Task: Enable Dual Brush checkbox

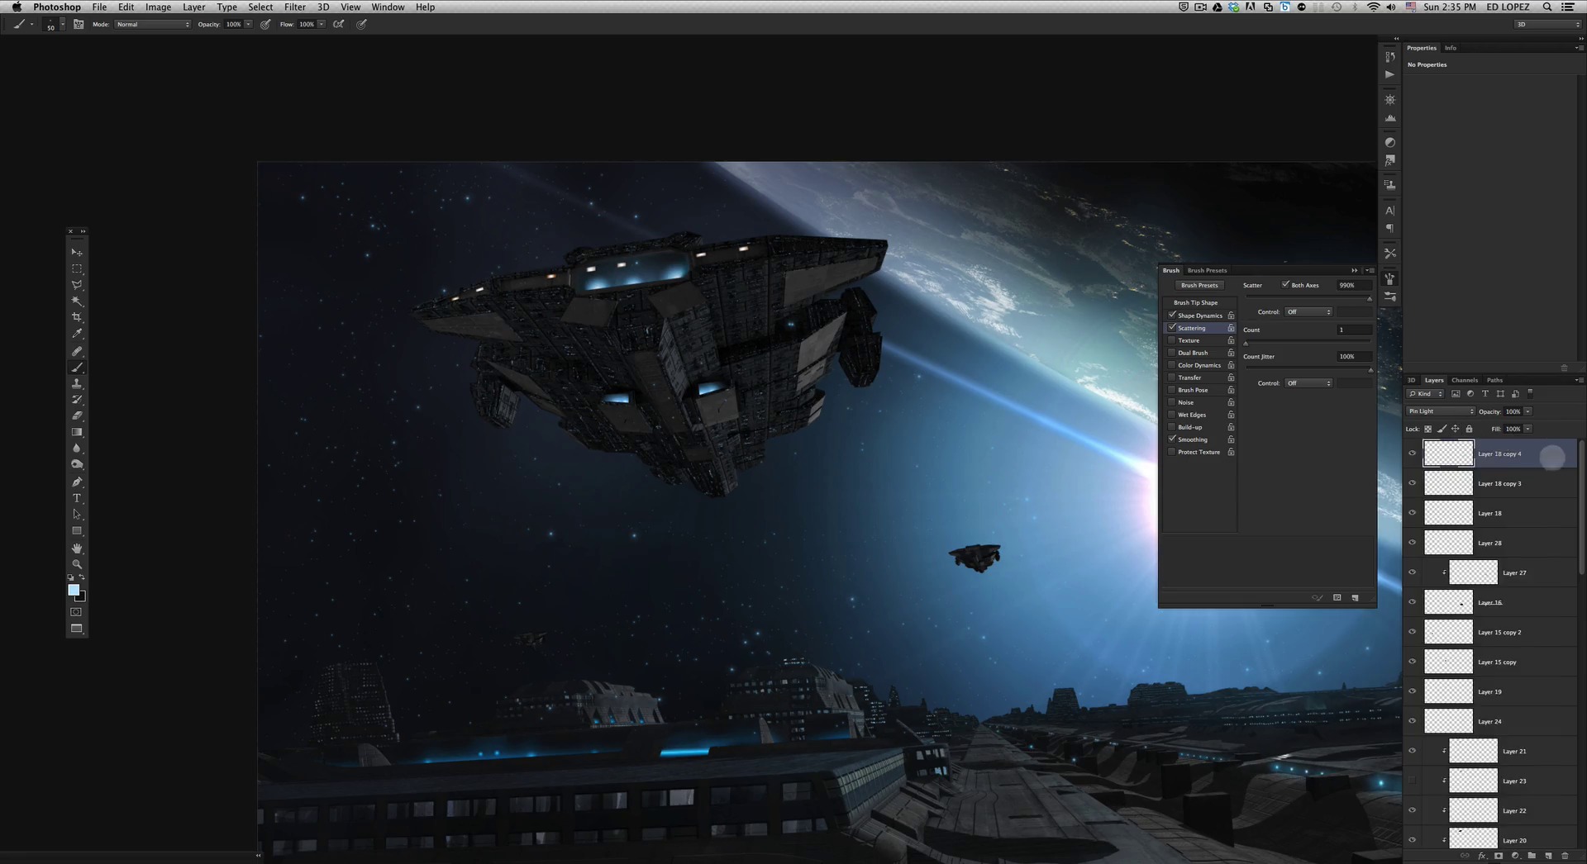Action: (1172, 353)
